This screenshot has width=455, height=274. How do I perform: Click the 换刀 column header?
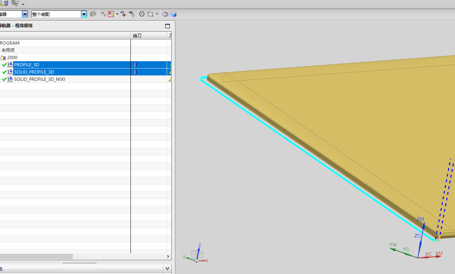149,36
